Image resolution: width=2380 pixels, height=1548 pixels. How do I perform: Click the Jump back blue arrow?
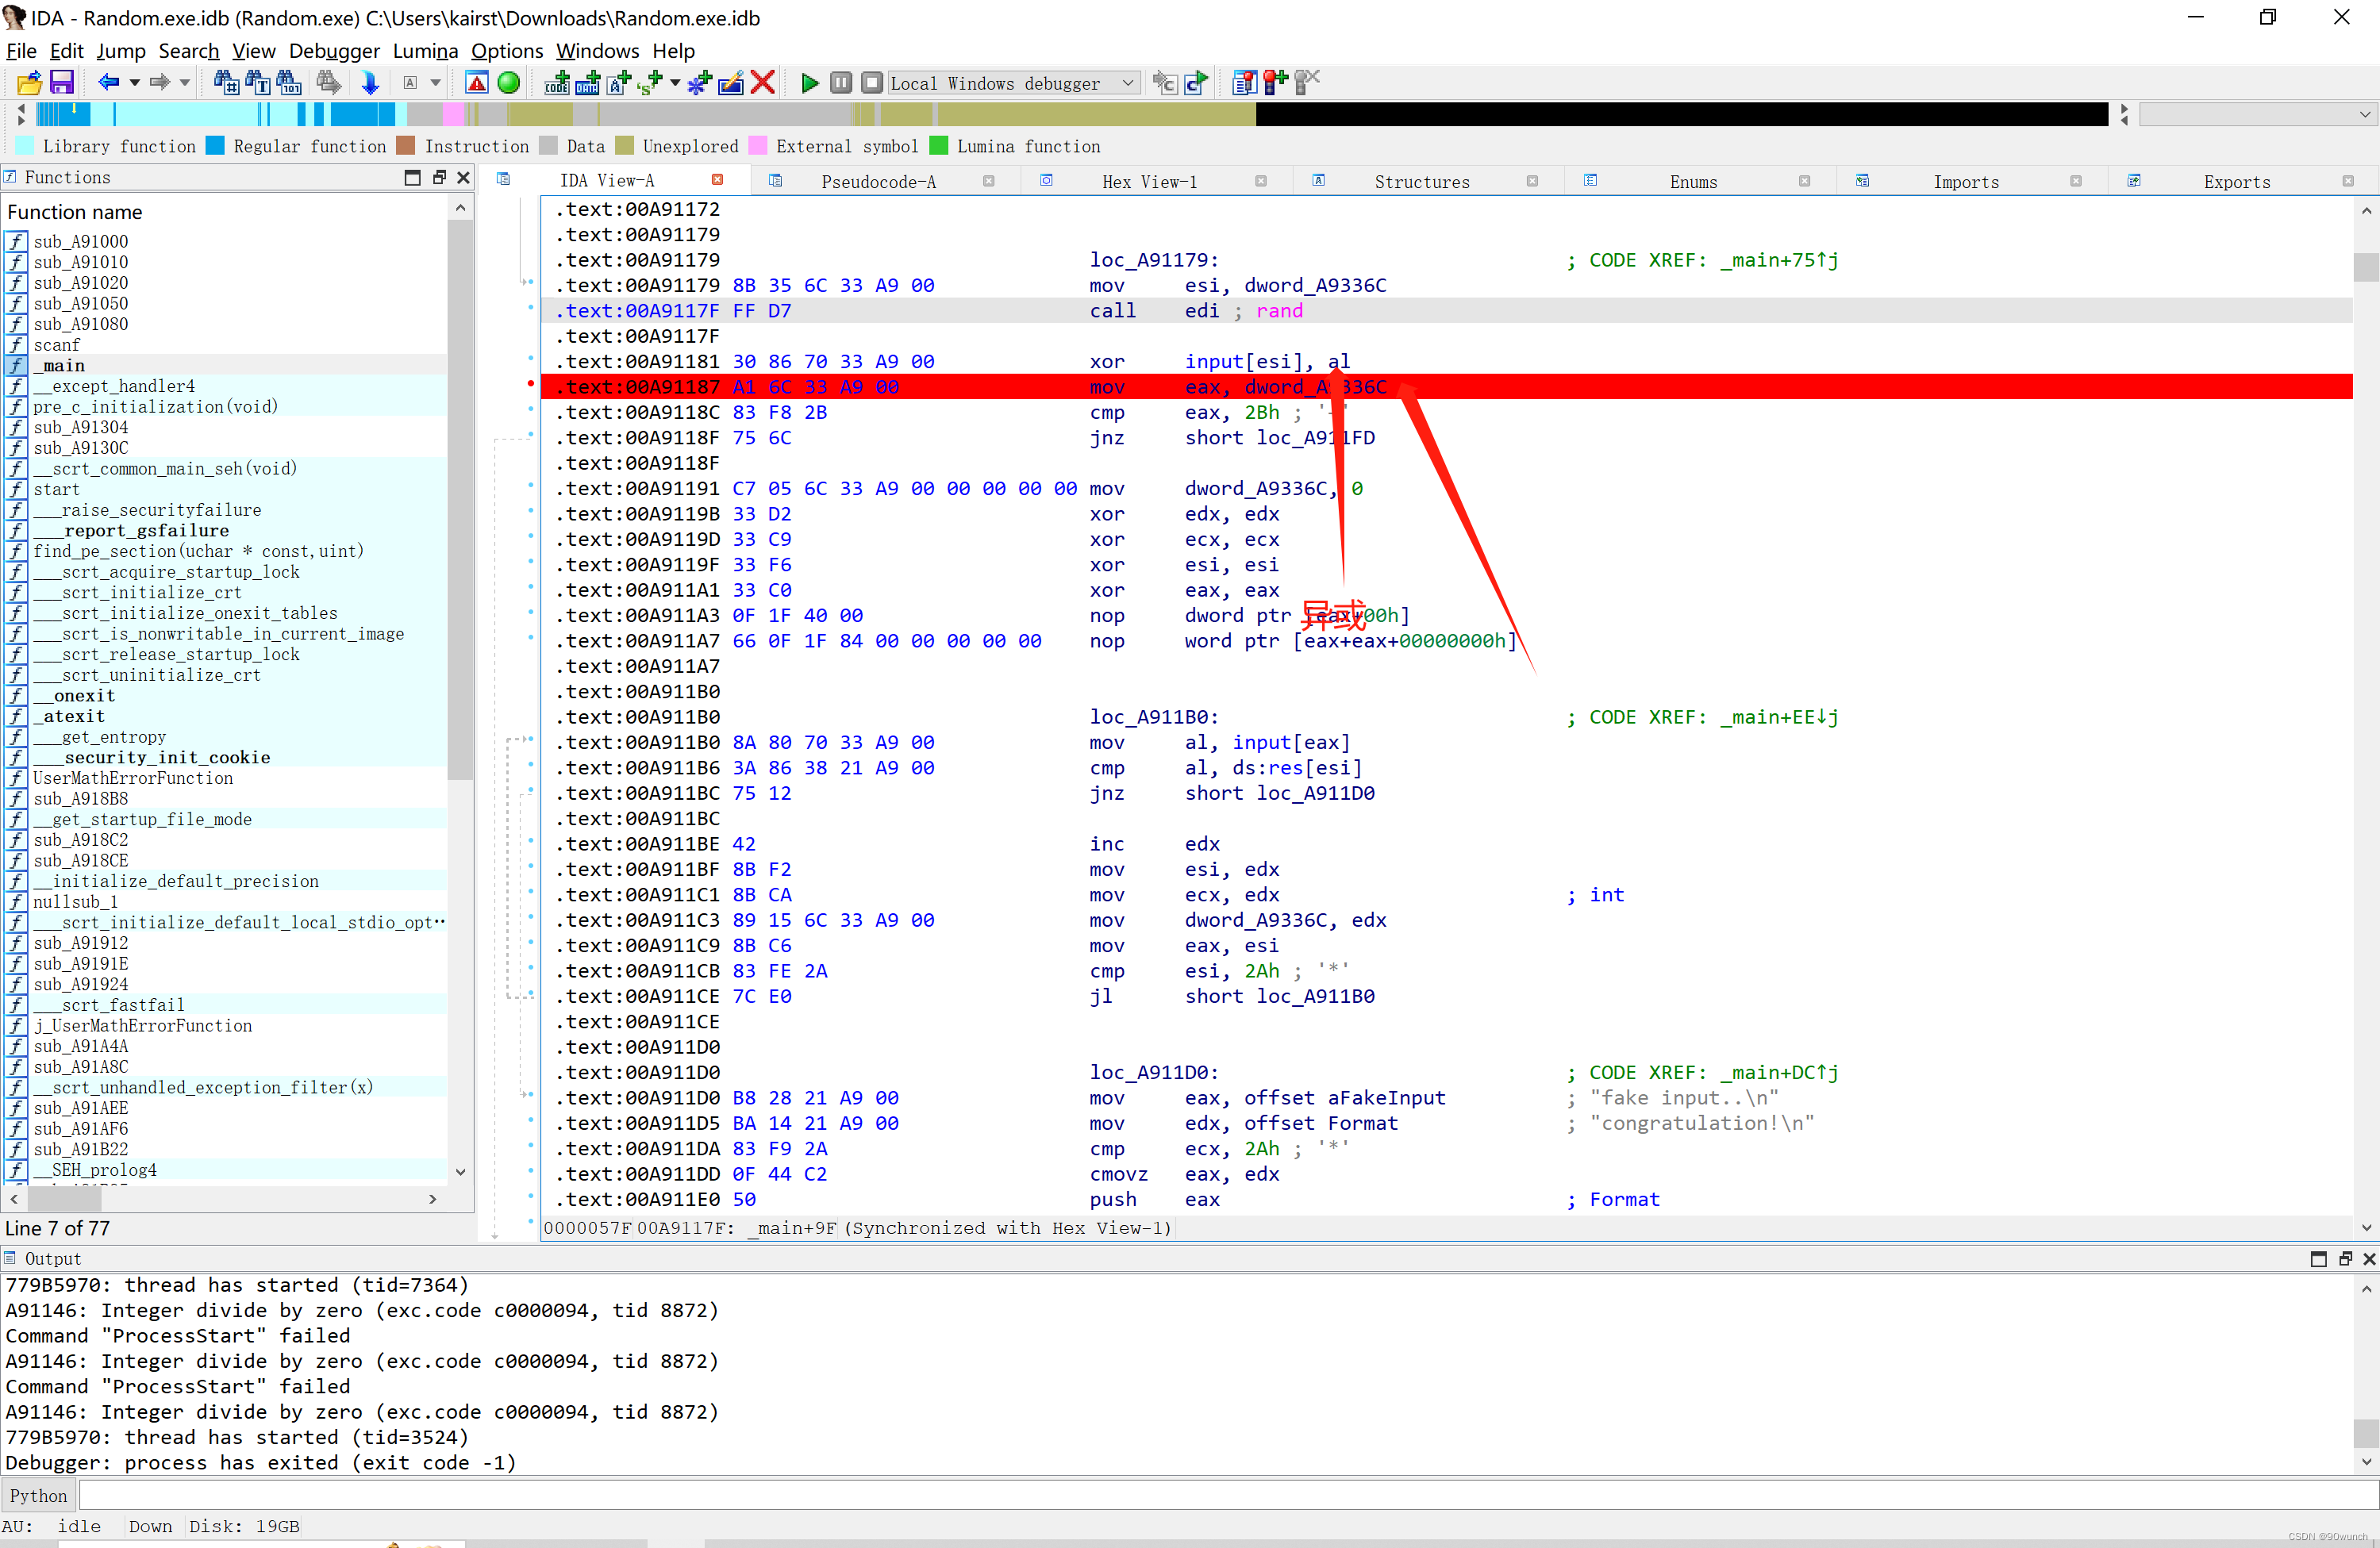pyautogui.click(x=108, y=83)
